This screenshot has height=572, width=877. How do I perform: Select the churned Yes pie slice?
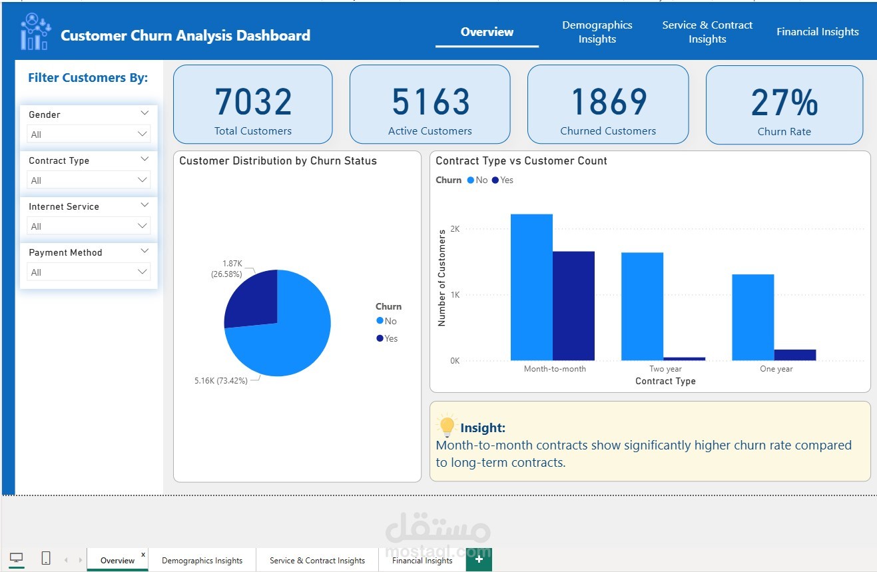256,303
